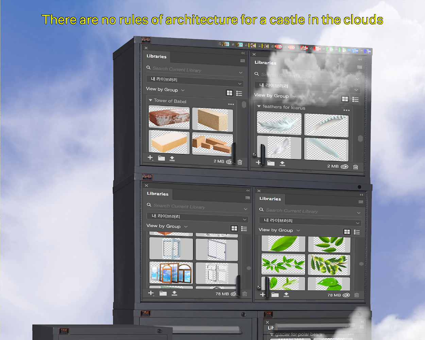This screenshot has width=425, height=340.
Task: Switch feathers for Icarus panel to grid view
Action: [345, 99]
